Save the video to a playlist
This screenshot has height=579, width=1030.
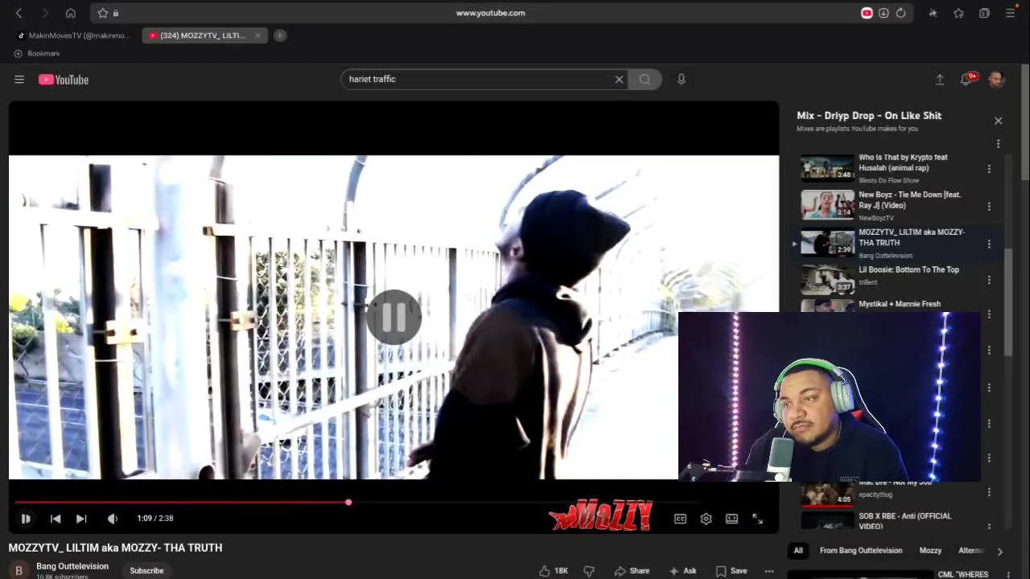(731, 571)
